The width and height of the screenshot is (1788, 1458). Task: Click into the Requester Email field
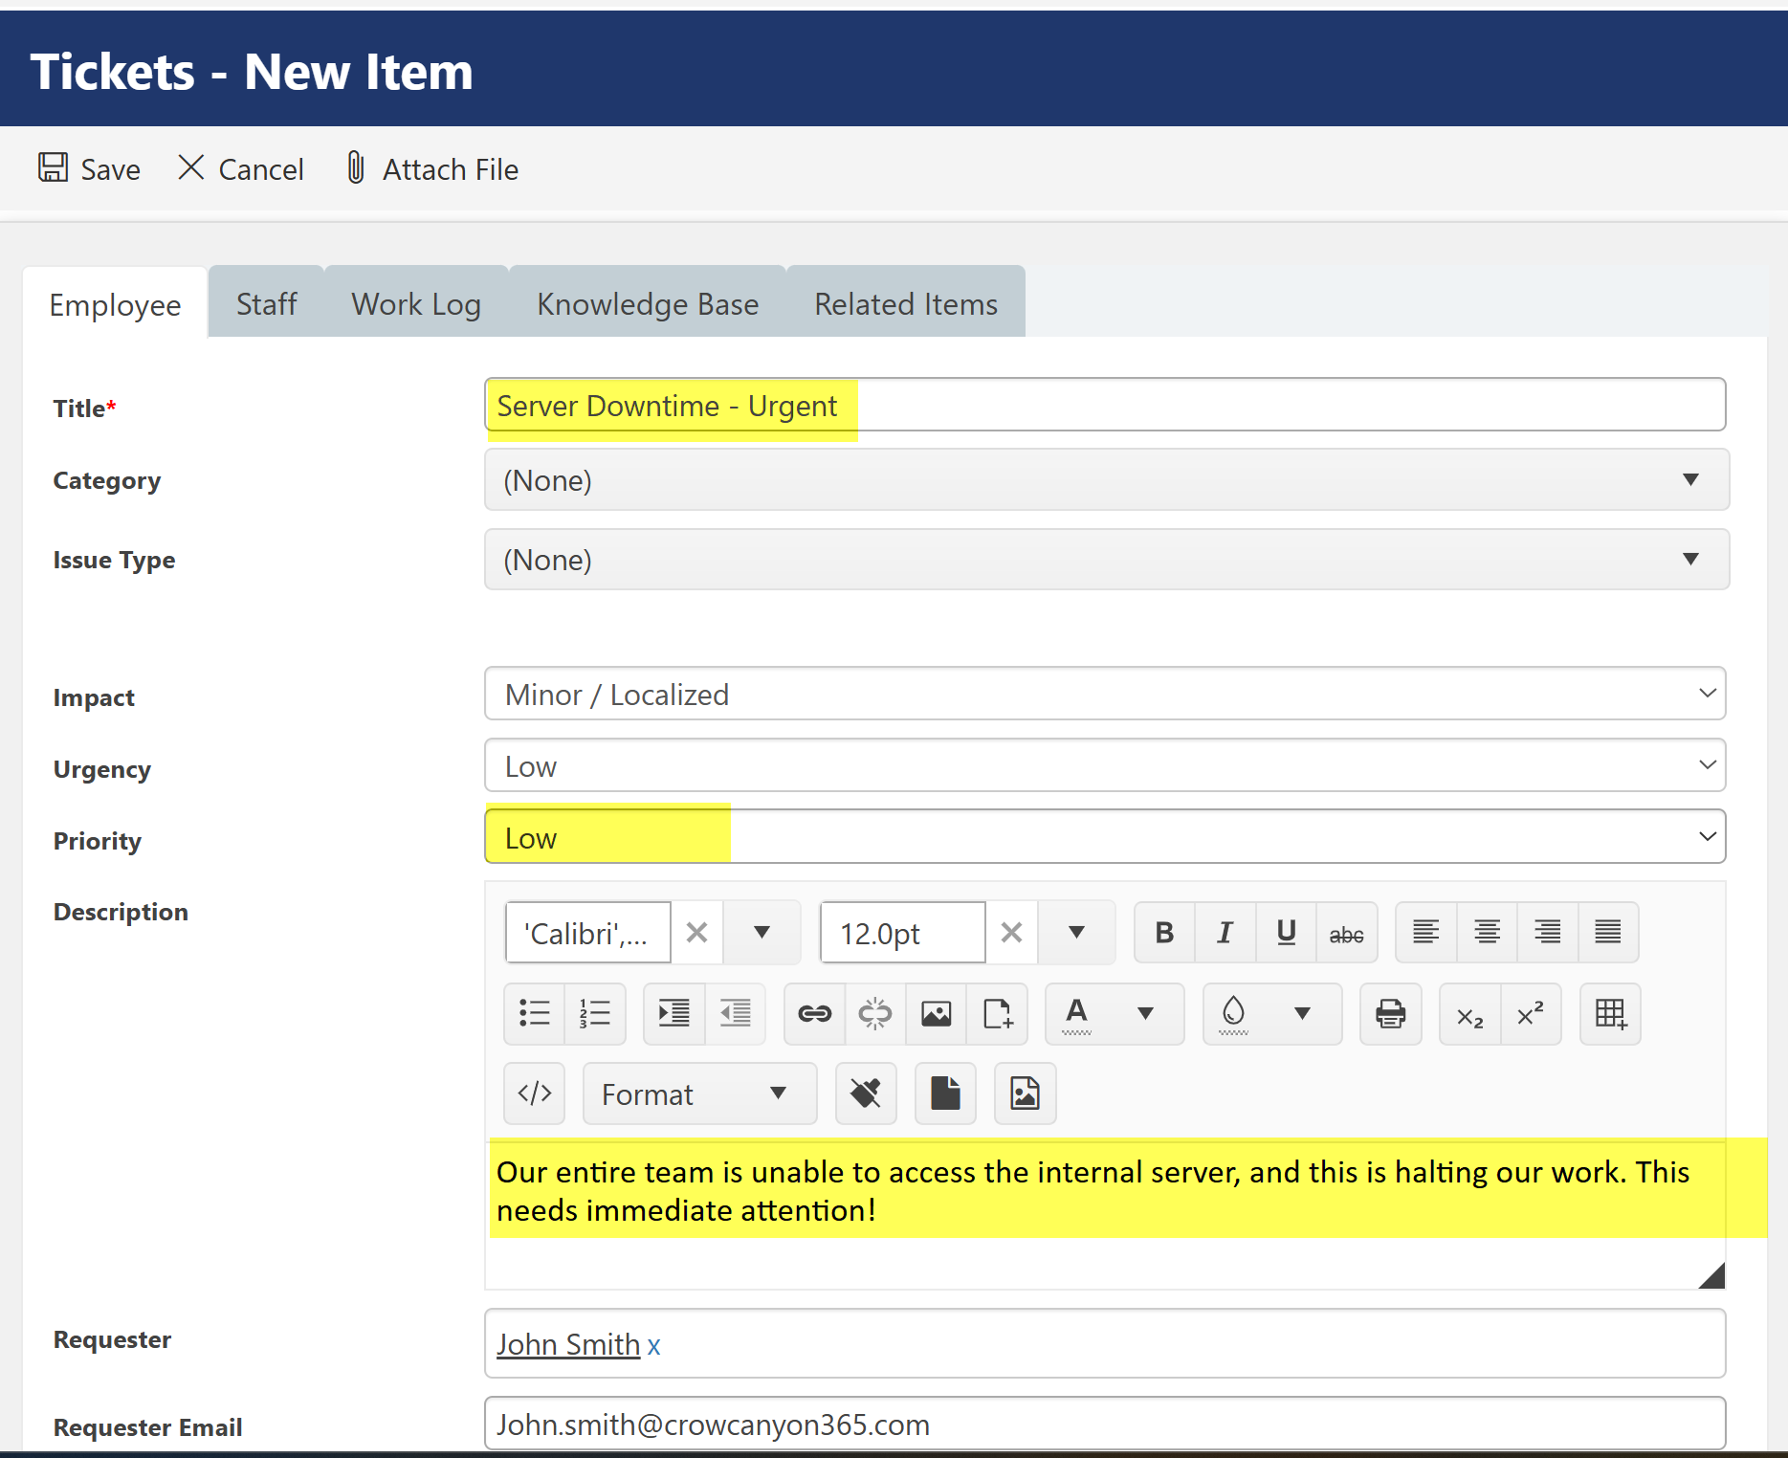point(1105,1425)
